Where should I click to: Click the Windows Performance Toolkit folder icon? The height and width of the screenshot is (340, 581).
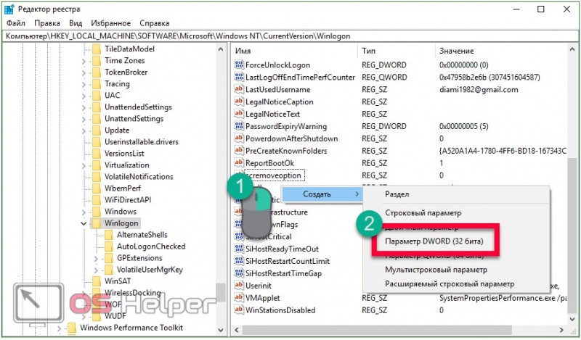72,328
